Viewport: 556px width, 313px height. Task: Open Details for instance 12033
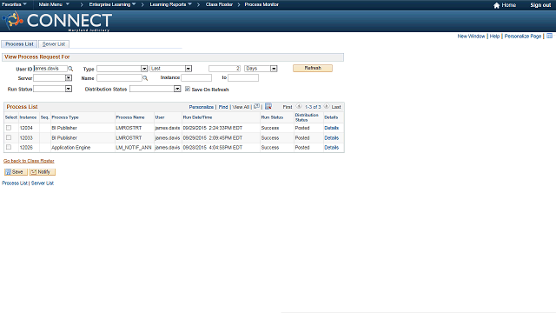click(x=332, y=137)
